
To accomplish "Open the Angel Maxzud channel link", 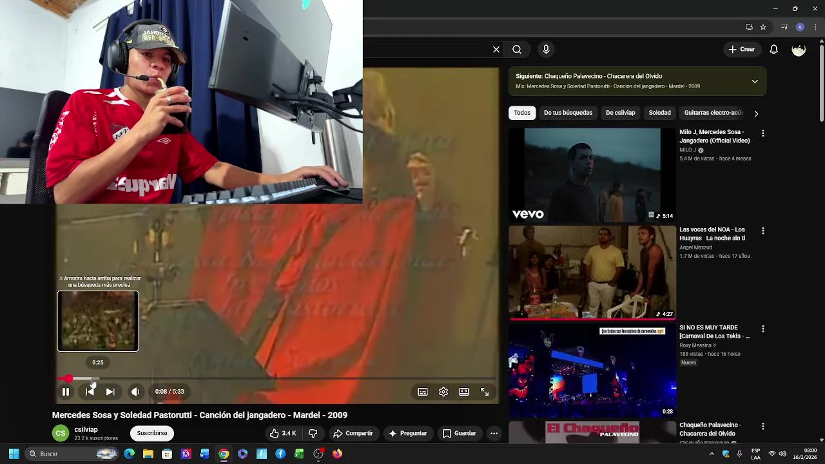I will point(695,247).
